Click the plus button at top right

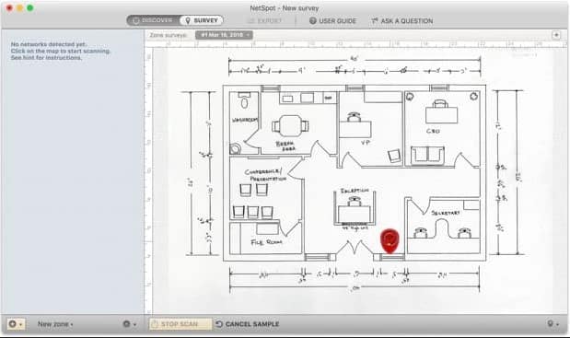(556, 35)
